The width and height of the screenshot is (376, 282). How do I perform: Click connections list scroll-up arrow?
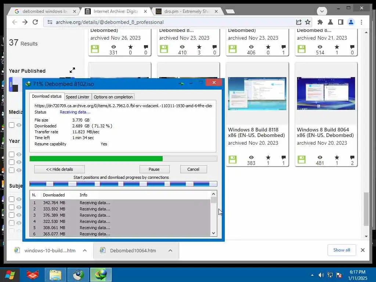pos(213,194)
